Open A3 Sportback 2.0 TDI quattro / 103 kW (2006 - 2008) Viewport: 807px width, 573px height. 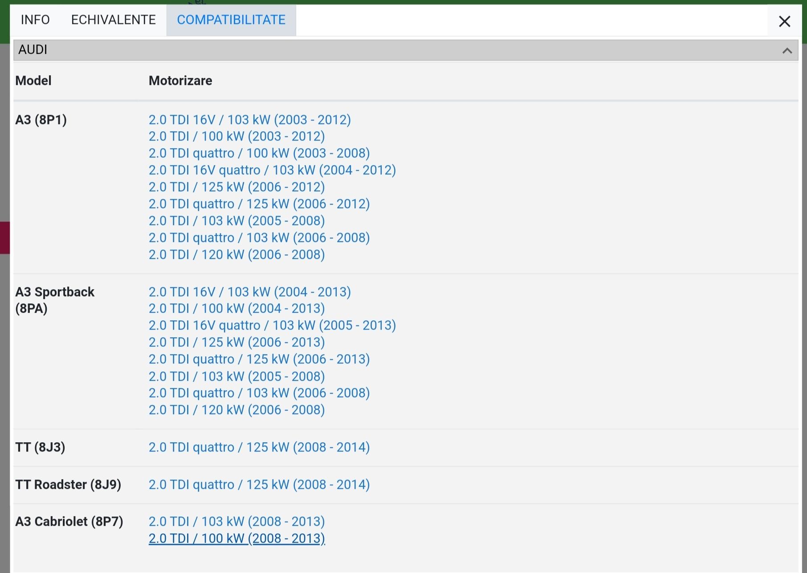[259, 393]
